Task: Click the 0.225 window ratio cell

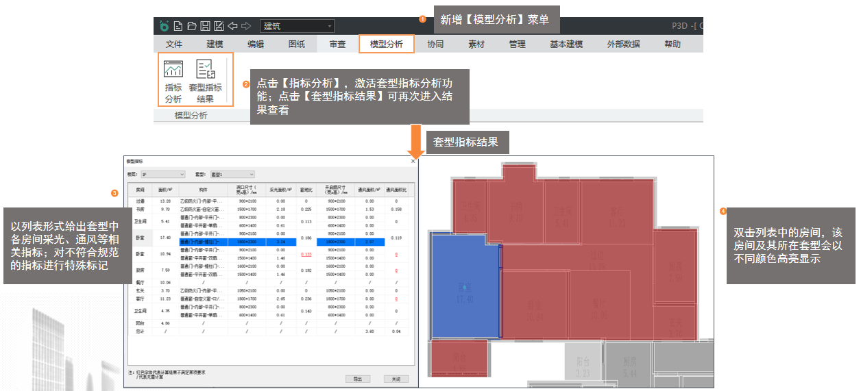Action: (x=306, y=209)
